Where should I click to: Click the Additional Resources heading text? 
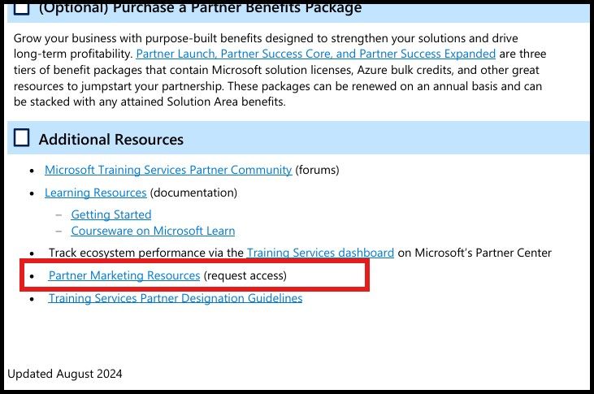coord(111,139)
